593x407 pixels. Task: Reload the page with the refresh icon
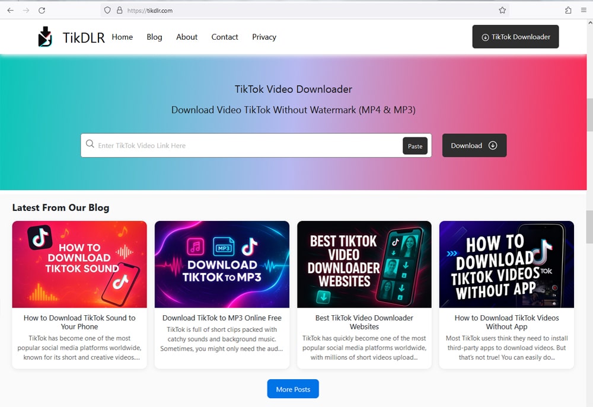[40, 10]
